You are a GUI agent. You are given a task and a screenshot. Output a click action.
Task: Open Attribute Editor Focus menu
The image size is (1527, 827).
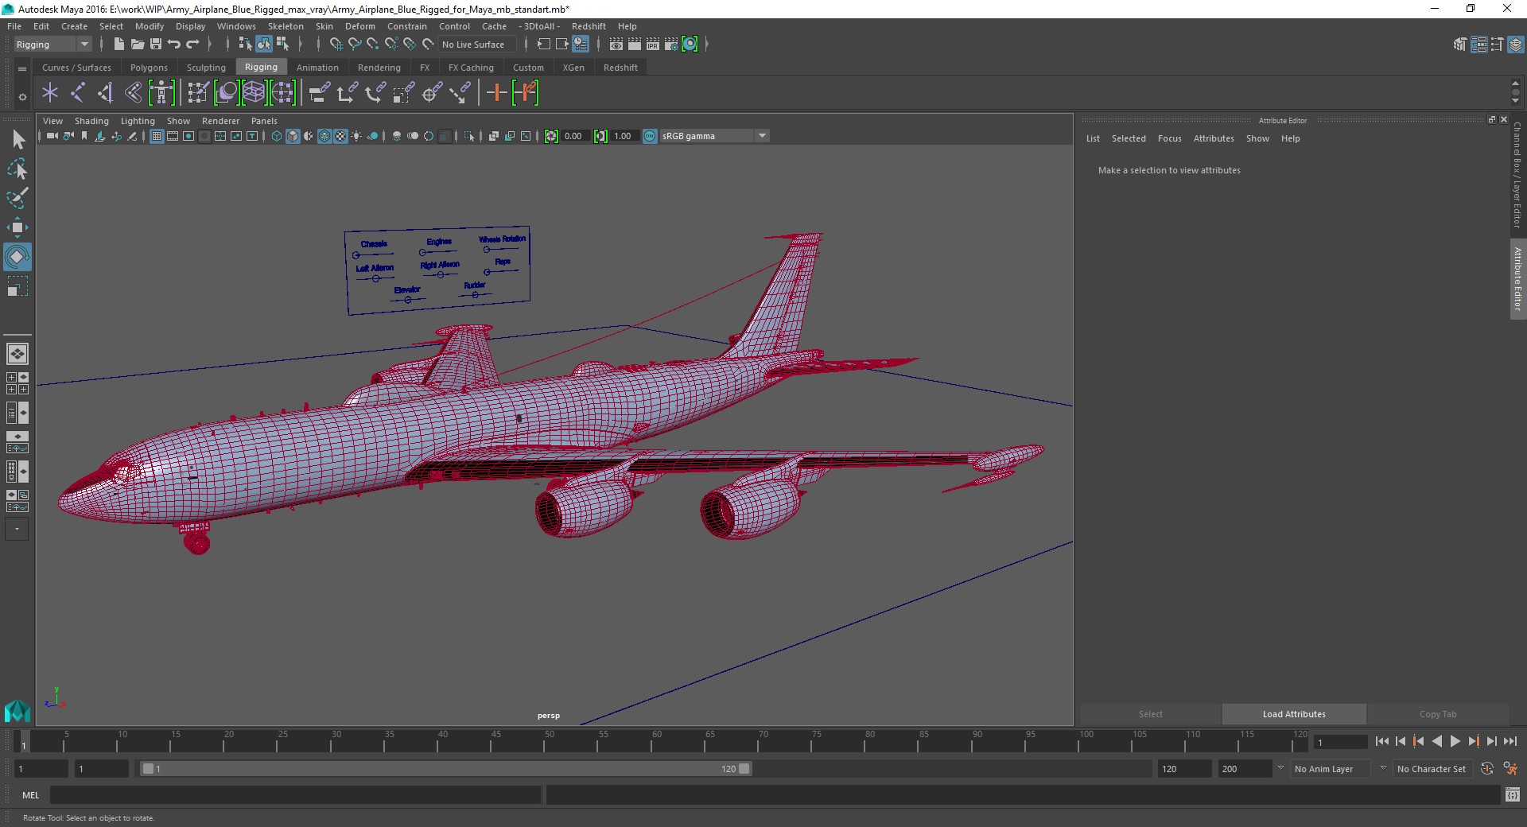[x=1169, y=138]
